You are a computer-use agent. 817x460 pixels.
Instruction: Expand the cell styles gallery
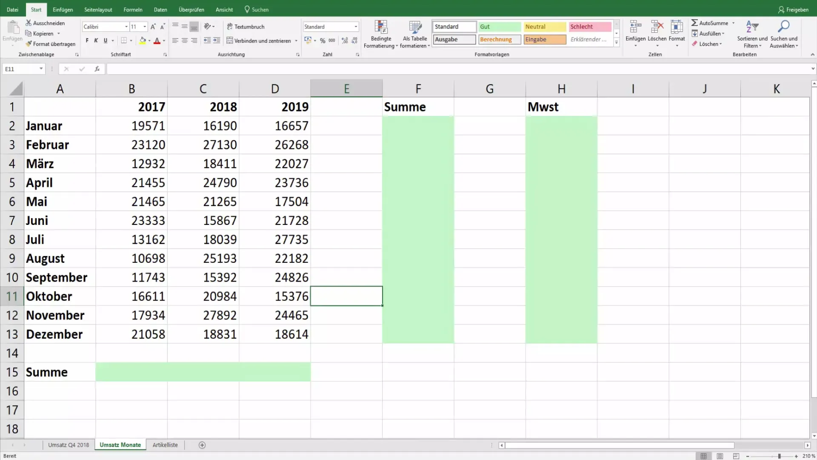(617, 42)
